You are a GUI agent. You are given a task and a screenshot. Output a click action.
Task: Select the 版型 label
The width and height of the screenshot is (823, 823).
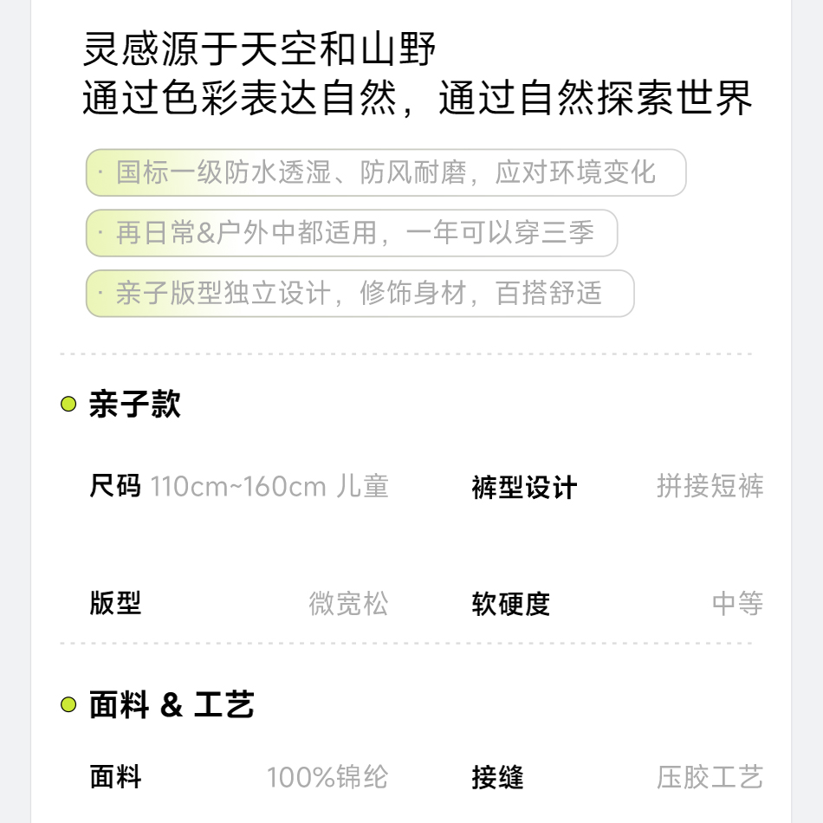(114, 603)
